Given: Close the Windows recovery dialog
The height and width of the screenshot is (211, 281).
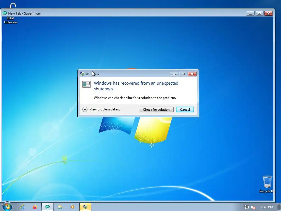Looking at the screenshot, I should coord(192,74).
